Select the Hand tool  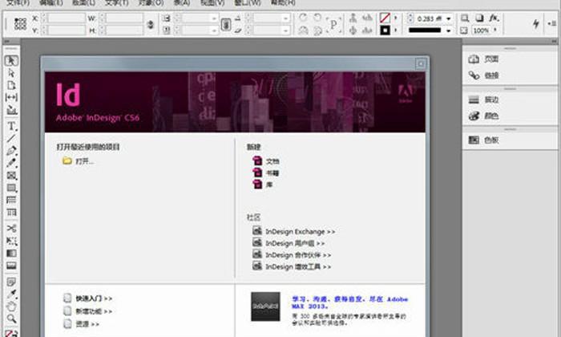pos(11,307)
